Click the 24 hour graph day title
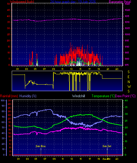Viewport: 137px width, 163px height. [73, 2]
